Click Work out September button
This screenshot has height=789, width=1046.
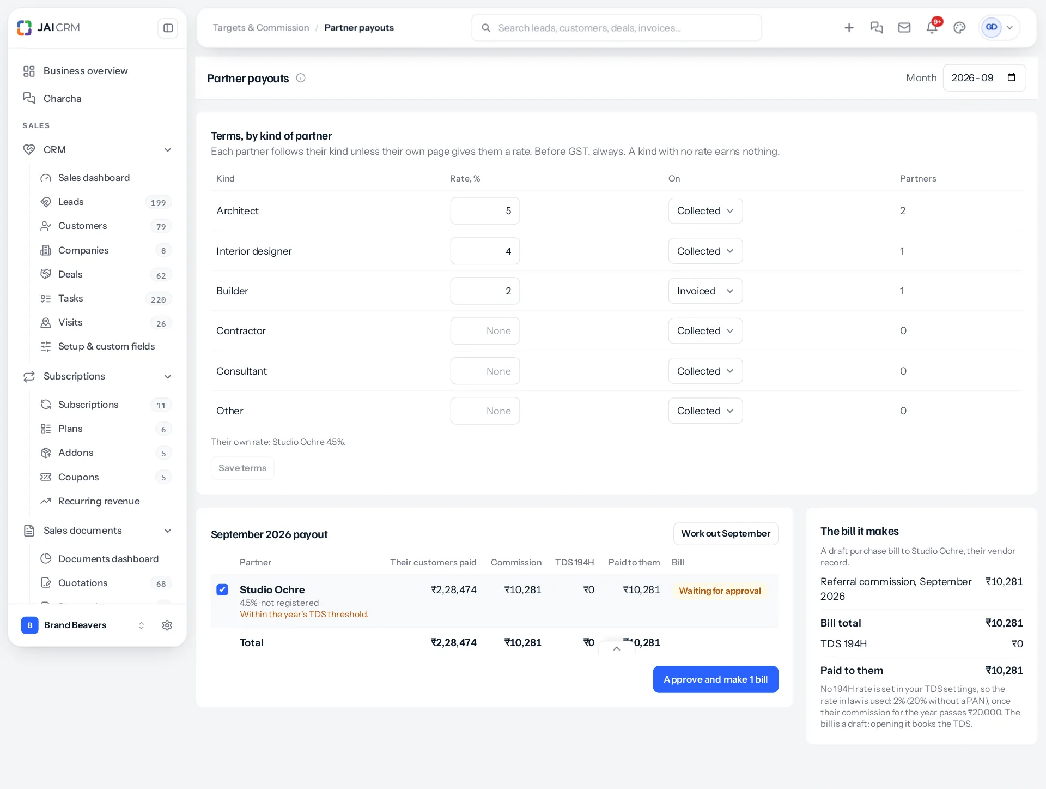(726, 534)
